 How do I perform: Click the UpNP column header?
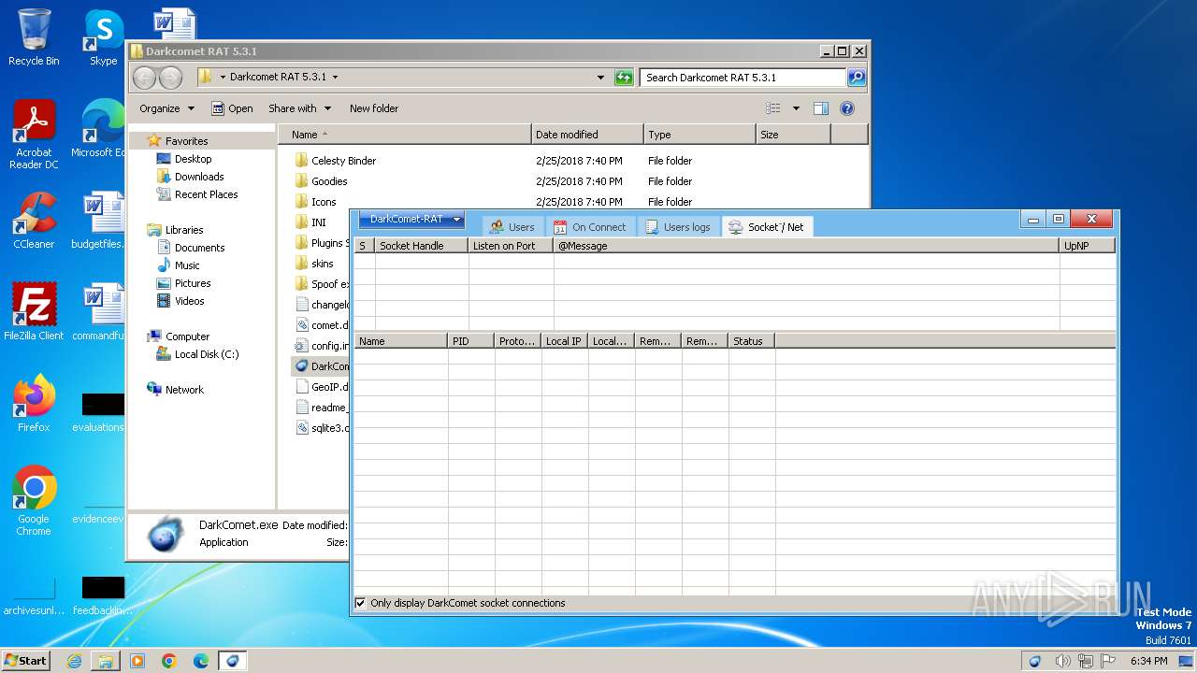(1088, 246)
